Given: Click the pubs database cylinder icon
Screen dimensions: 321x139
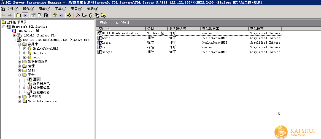Looking at the screenshot, I should [30, 58].
